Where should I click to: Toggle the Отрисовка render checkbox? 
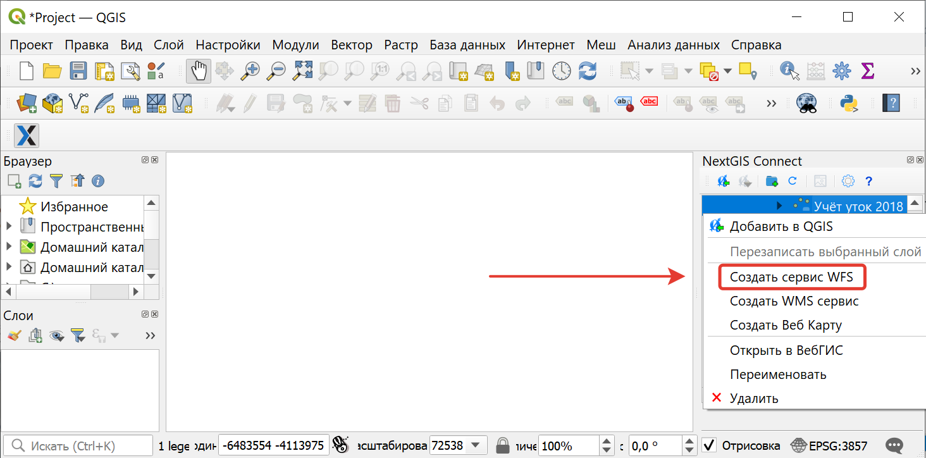pos(709,445)
